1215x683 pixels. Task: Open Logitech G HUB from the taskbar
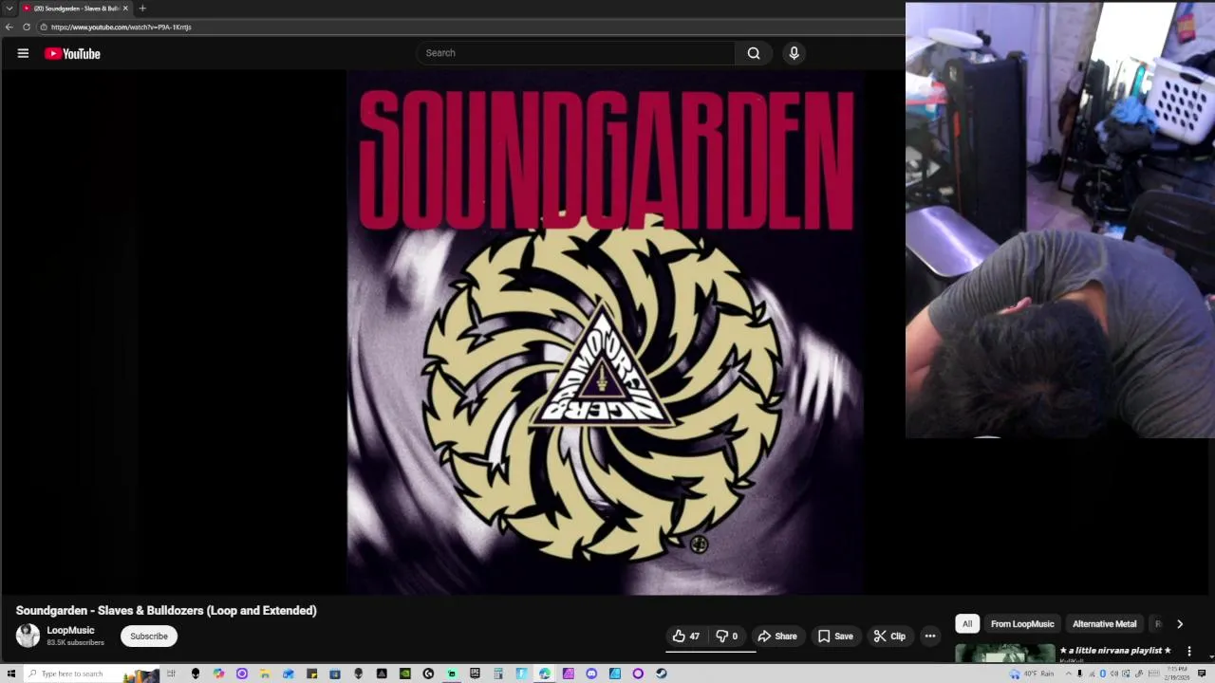[428, 674]
